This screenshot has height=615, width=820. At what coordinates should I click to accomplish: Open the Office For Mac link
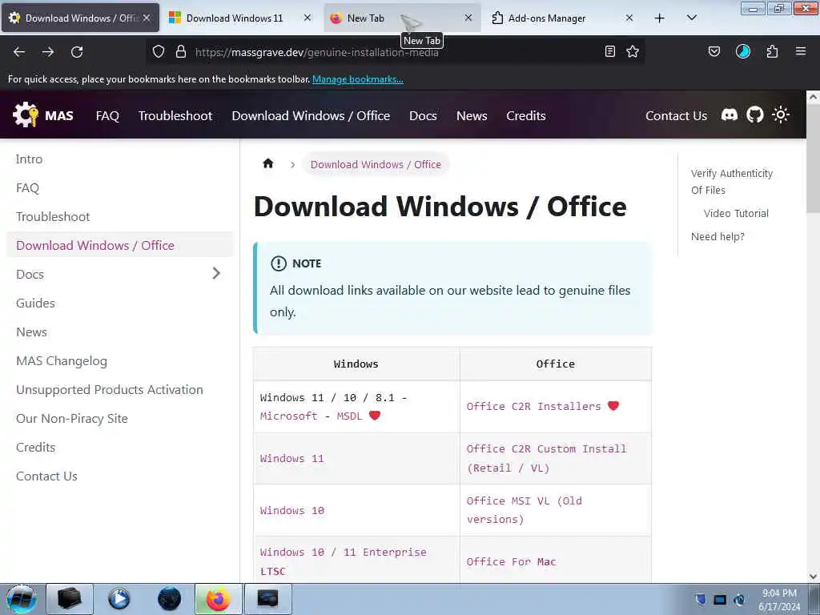511,561
